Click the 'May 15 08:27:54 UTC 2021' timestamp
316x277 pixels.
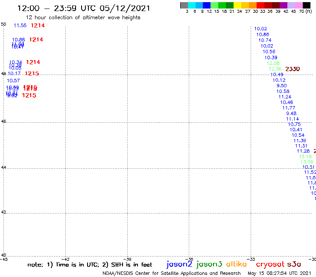[279, 273]
